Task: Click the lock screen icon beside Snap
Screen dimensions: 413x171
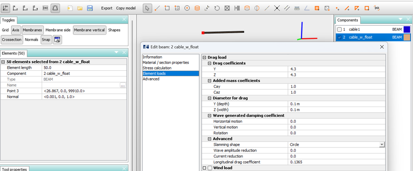Action: (x=57, y=40)
